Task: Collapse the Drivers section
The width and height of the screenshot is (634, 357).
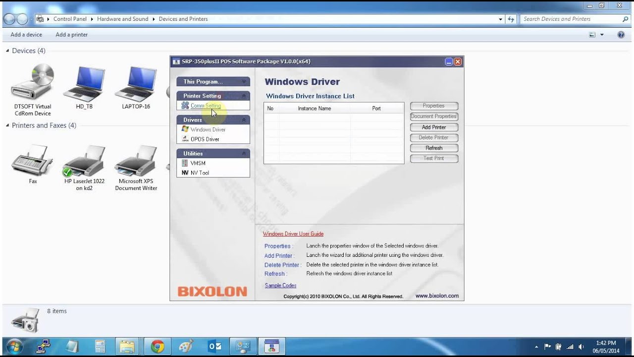Action: [244, 120]
